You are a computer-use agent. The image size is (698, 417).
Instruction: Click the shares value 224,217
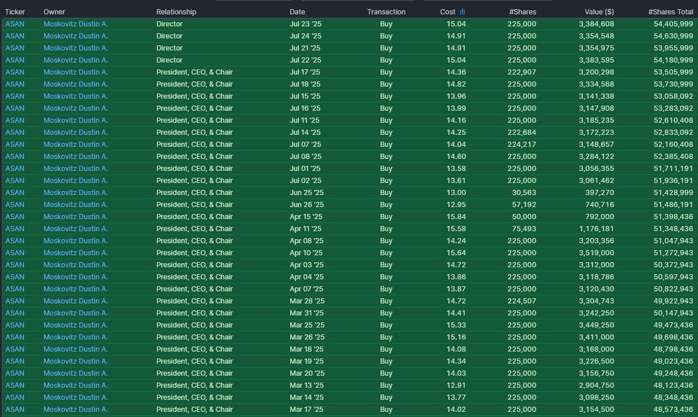coord(522,145)
